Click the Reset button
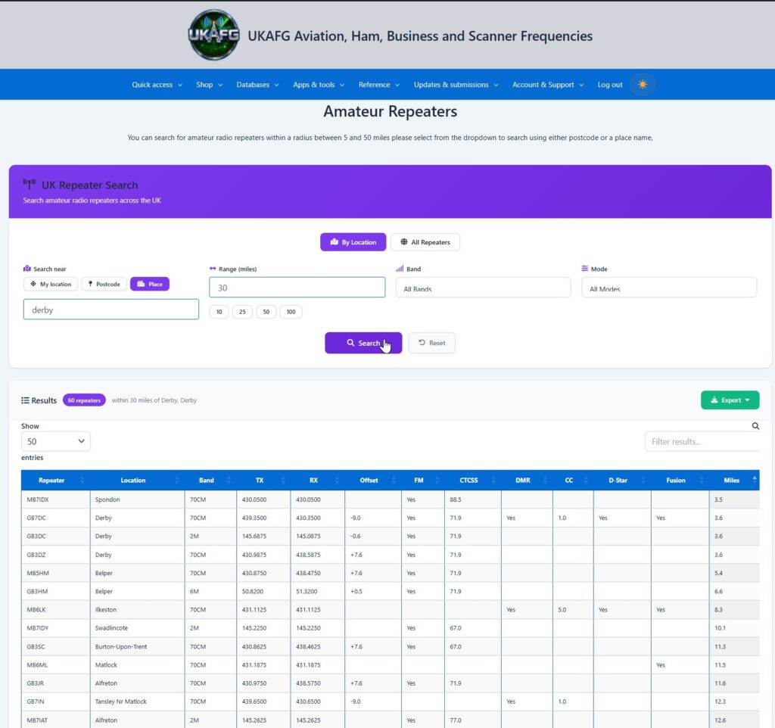Screen dimensions: 775x728 click(431, 343)
